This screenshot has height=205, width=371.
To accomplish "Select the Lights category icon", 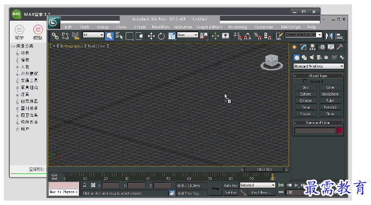I will [x=312, y=57].
